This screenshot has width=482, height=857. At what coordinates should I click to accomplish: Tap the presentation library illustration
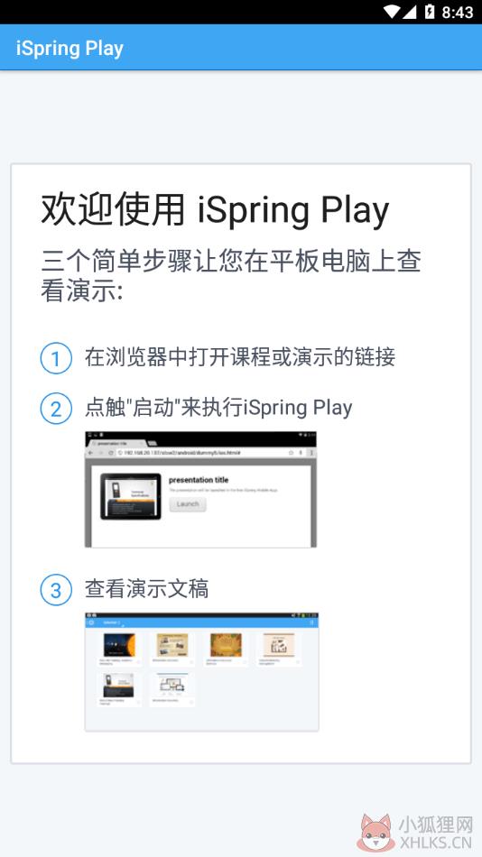point(202,672)
